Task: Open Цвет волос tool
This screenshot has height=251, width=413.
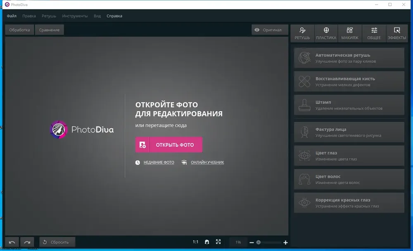Action: 349,179
